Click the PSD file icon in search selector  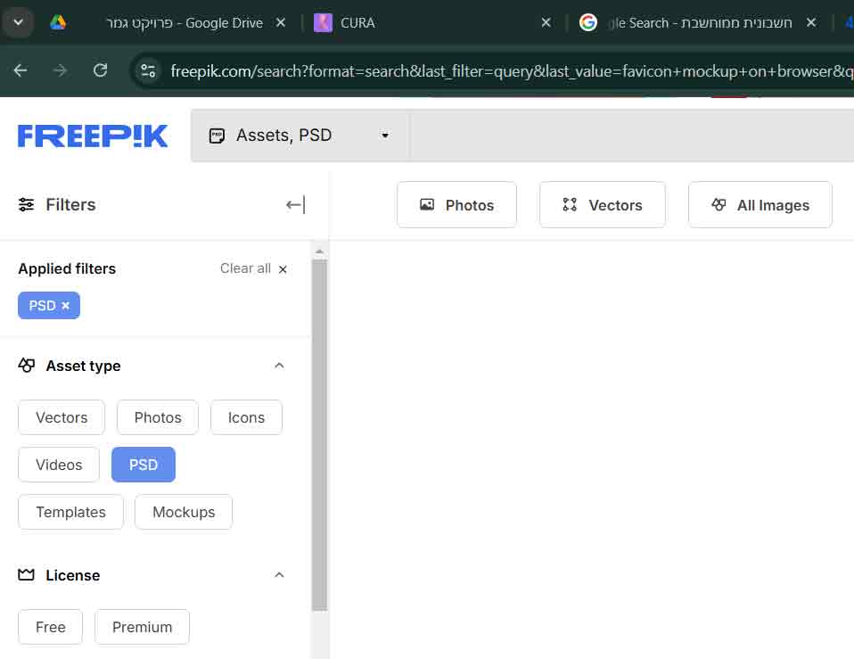click(x=217, y=136)
